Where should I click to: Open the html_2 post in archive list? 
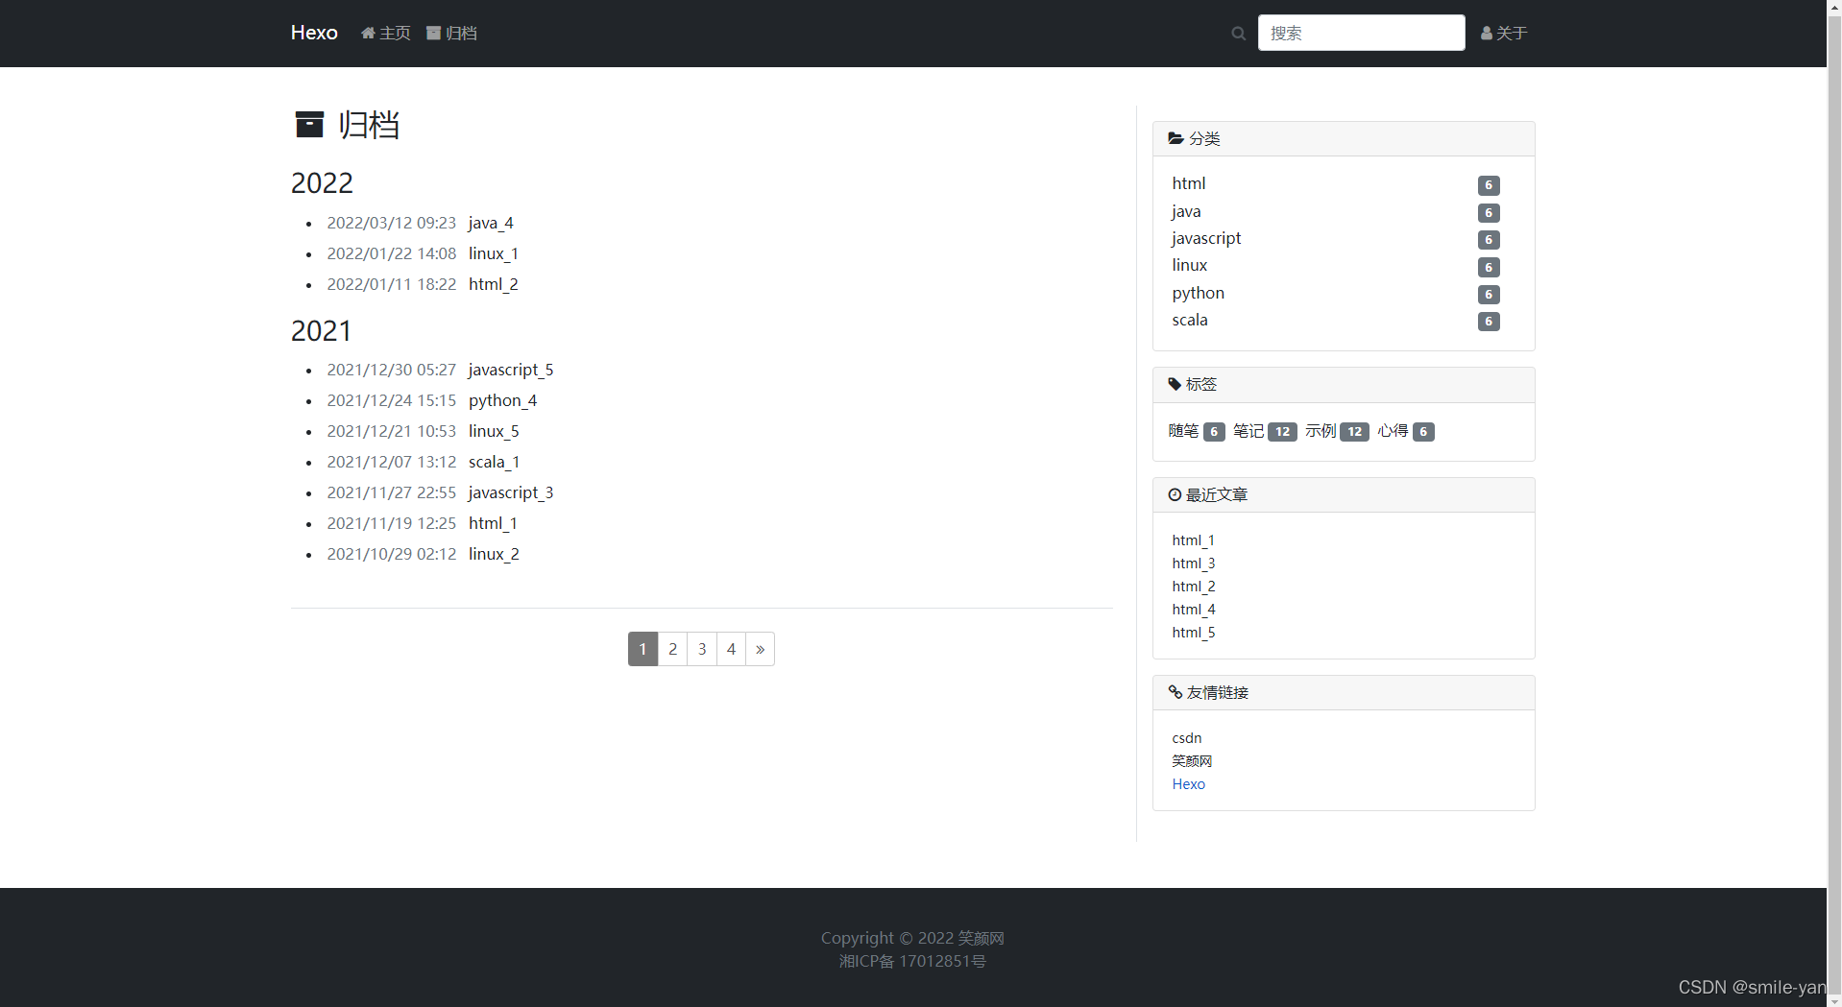coord(494,284)
